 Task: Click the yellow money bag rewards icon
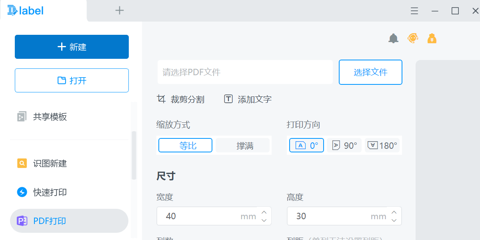coord(432,38)
